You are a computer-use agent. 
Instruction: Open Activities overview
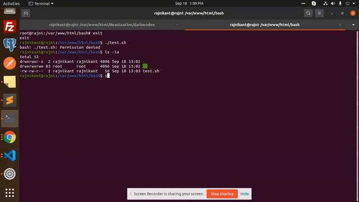(11, 3)
